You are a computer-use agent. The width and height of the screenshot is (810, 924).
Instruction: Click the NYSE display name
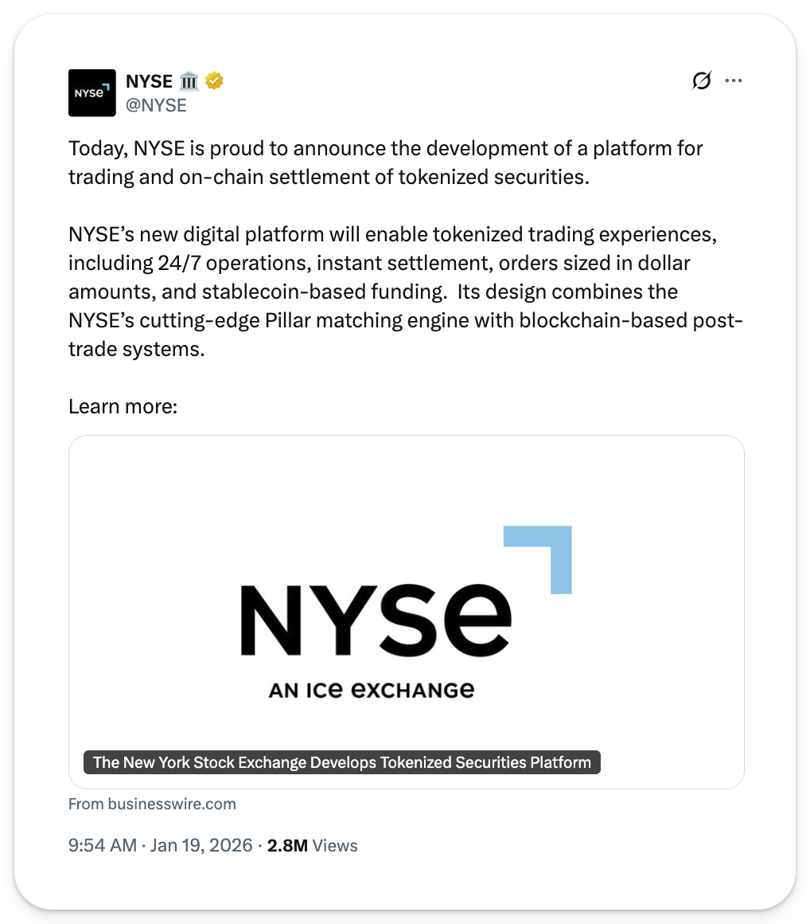pos(149,81)
